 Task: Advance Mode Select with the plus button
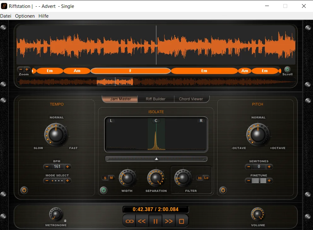pos(67,181)
